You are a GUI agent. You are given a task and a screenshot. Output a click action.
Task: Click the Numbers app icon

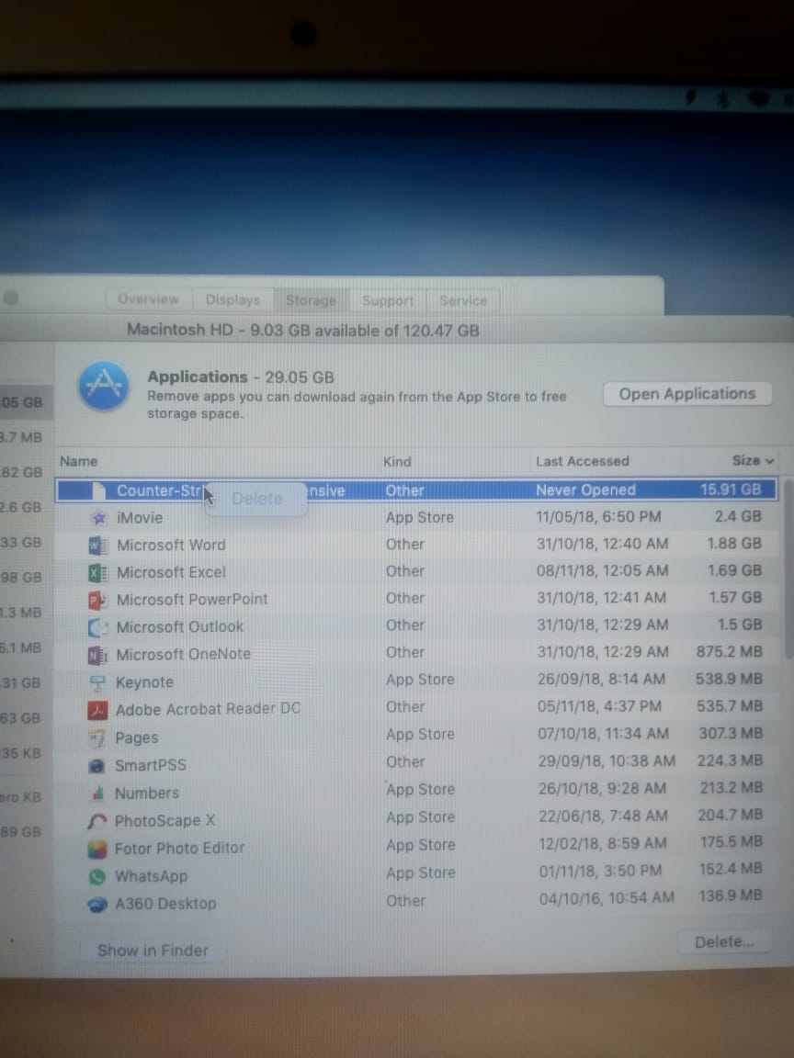(98, 793)
